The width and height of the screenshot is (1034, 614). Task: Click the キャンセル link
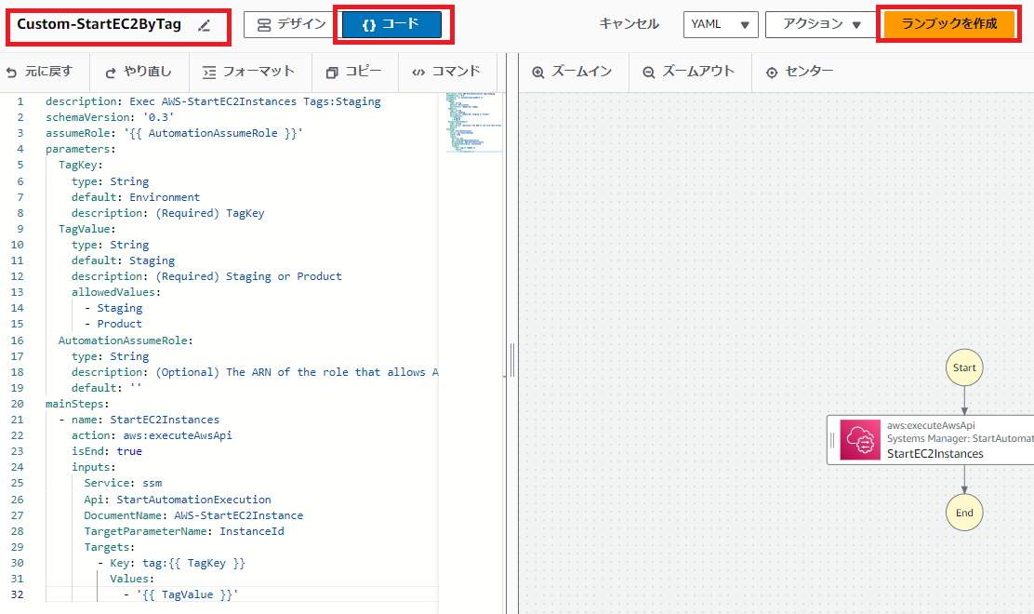click(629, 24)
